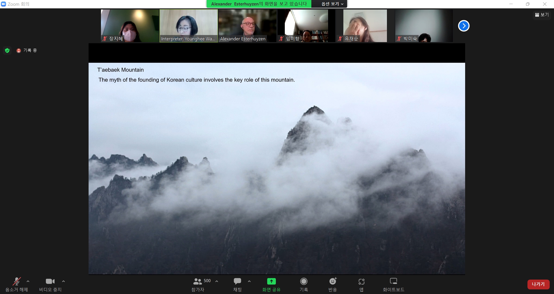Select 박미숙 video thumbnail

click(424, 26)
